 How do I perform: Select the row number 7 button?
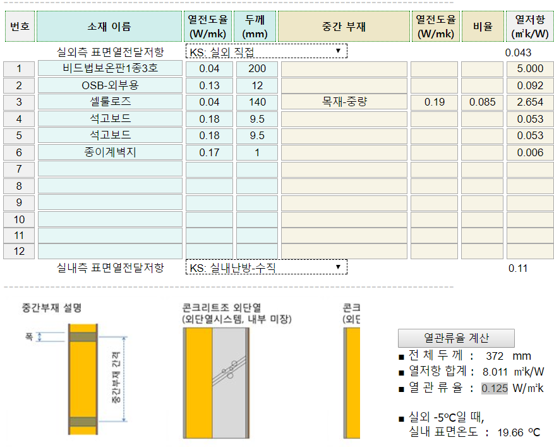click(19, 169)
